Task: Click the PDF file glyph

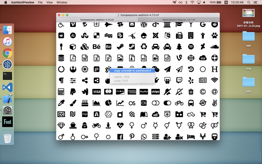Action: [73, 58]
